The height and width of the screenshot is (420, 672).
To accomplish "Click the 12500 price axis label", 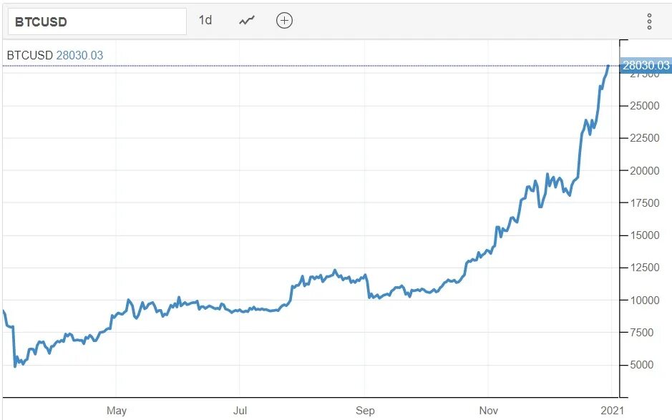I will click(645, 268).
